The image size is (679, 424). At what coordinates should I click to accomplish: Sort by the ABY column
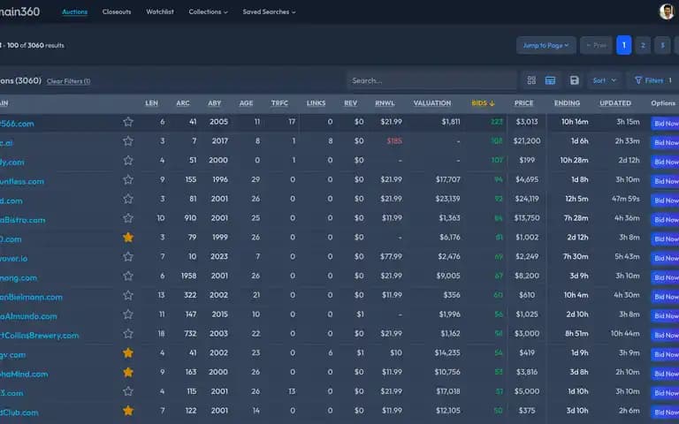tap(214, 103)
